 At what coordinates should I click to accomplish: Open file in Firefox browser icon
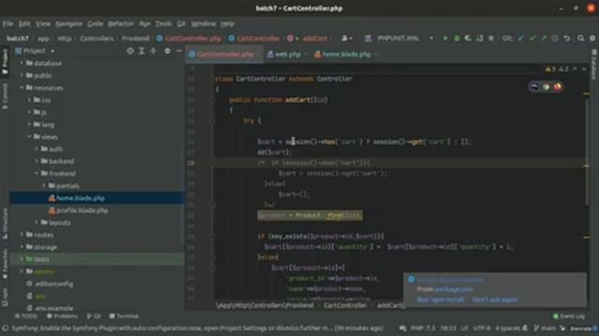(x=558, y=87)
